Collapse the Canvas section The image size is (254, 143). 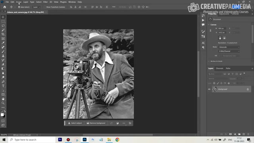(209, 25)
